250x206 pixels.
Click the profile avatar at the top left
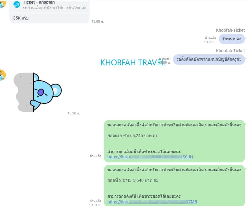[2, 3]
